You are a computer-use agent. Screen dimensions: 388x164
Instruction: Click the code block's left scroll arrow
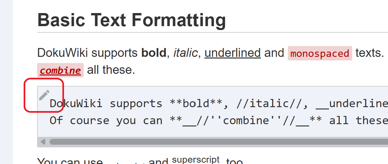click(x=43, y=142)
